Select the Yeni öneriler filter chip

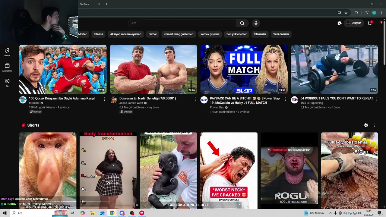[x=281, y=34]
